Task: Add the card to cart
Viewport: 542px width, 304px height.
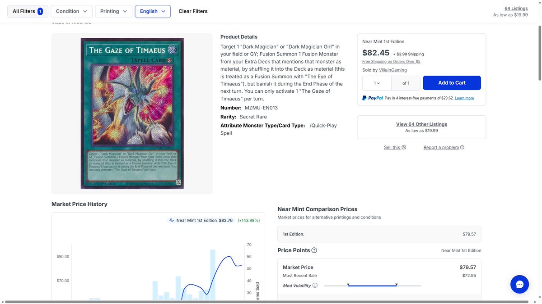Action: pyautogui.click(x=452, y=83)
